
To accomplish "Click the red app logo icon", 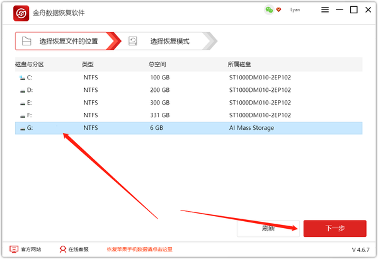I will (x=21, y=13).
